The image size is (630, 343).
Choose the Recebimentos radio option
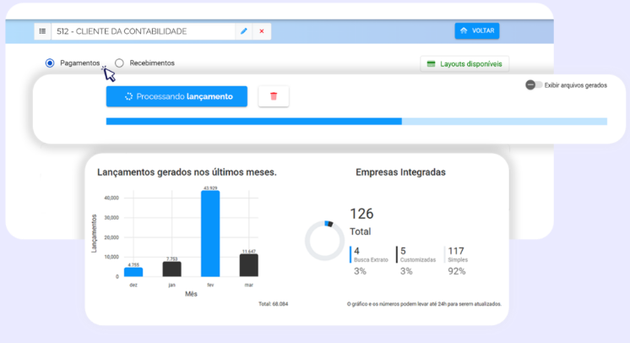[119, 63]
